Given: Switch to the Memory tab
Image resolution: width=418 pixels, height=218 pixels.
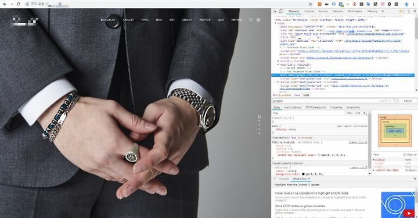Looking at the screenshot, I should pos(372,11).
